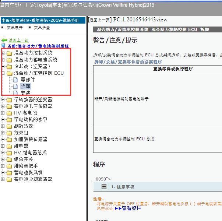The width and height of the screenshot is (222, 221).
Task: Select the 加速踏板传感器 tree item
Action: pyautogui.click(x=31, y=139)
